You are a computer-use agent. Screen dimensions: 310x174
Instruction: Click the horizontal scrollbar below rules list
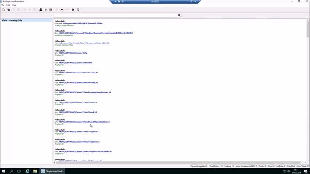(x=178, y=163)
